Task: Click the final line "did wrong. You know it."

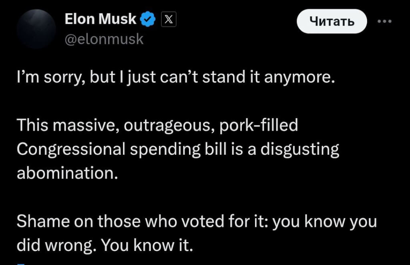Action: 105,245
